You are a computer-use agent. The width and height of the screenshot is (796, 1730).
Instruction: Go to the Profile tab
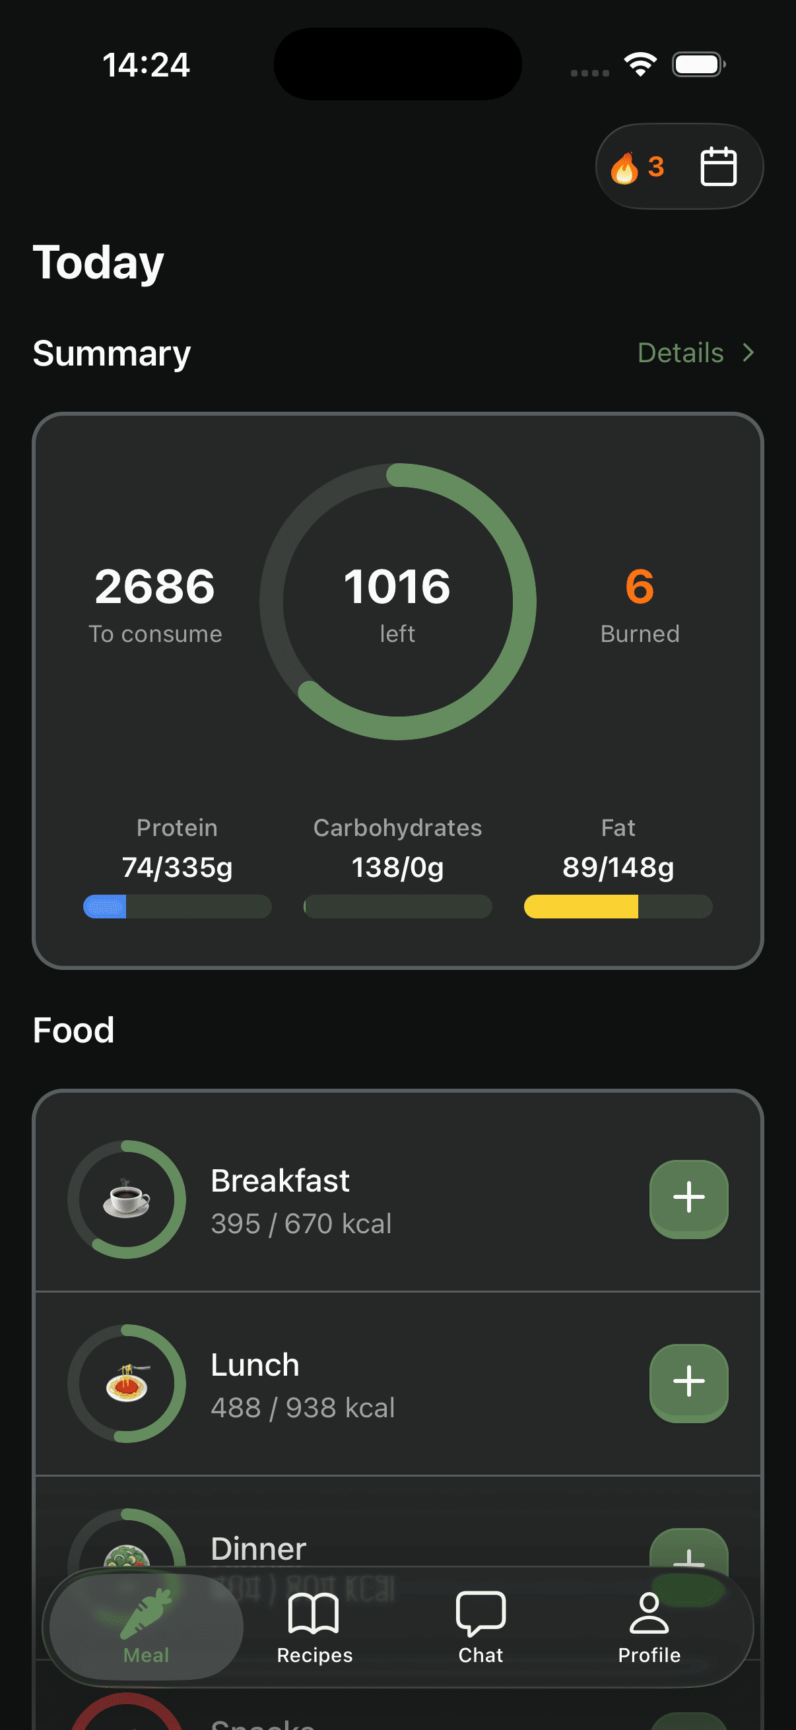(649, 1626)
